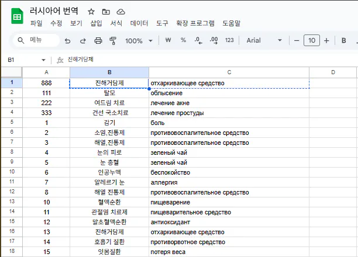Open the 123 more formats button
Viewport: 358px width, 257px height.
pyautogui.click(x=229, y=40)
